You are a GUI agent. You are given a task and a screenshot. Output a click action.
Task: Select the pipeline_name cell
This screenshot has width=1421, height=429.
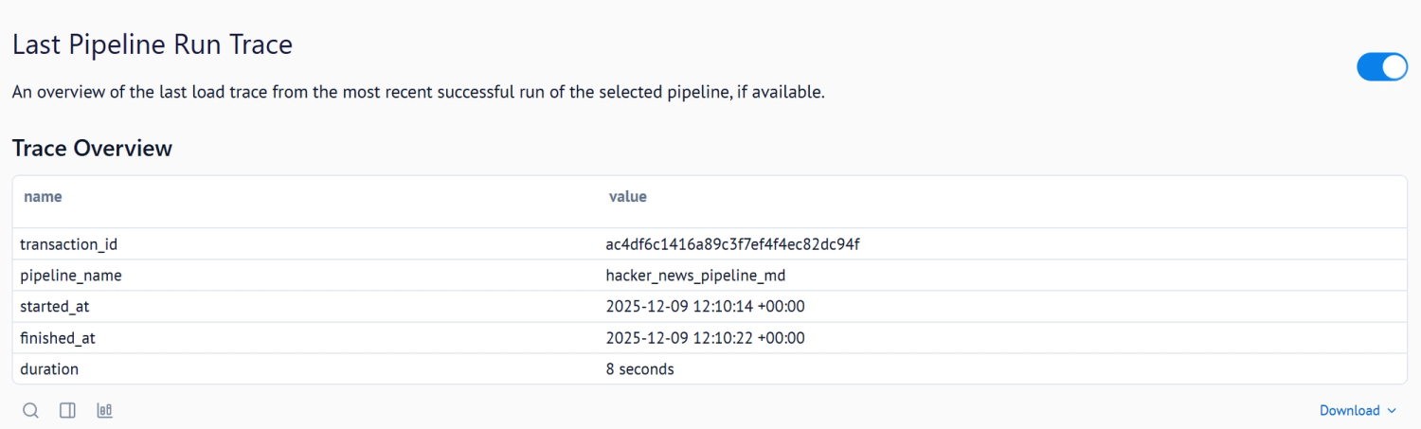(70, 276)
